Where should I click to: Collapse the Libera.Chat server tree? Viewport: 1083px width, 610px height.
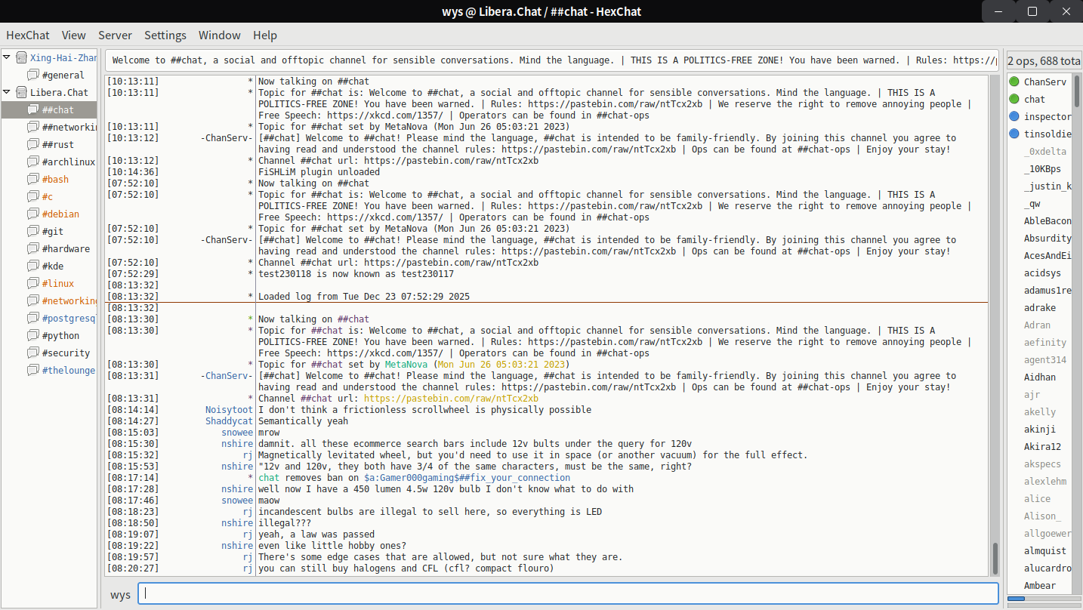point(7,92)
